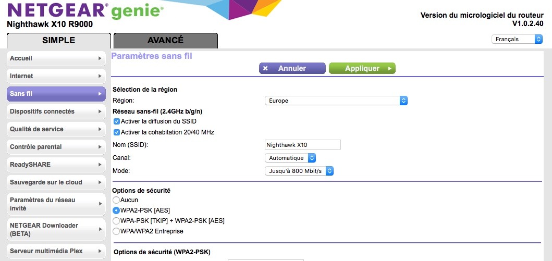
Task: Click the Annuler button
Action: point(292,68)
